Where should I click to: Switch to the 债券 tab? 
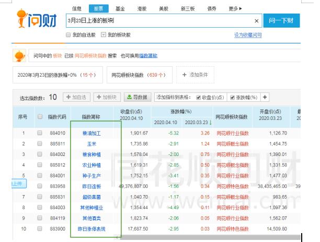pyautogui.click(x=212, y=8)
